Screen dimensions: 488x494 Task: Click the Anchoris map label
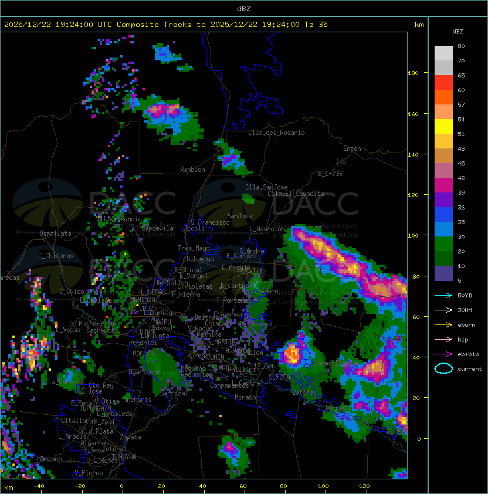coord(137,400)
